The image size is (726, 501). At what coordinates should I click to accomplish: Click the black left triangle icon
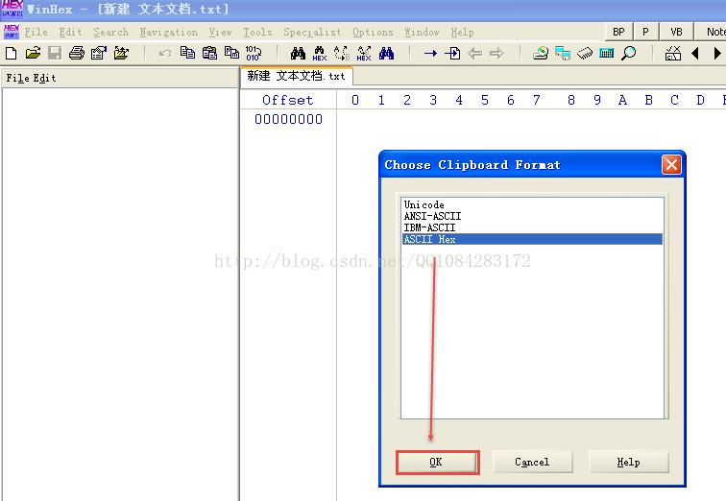click(x=695, y=54)
